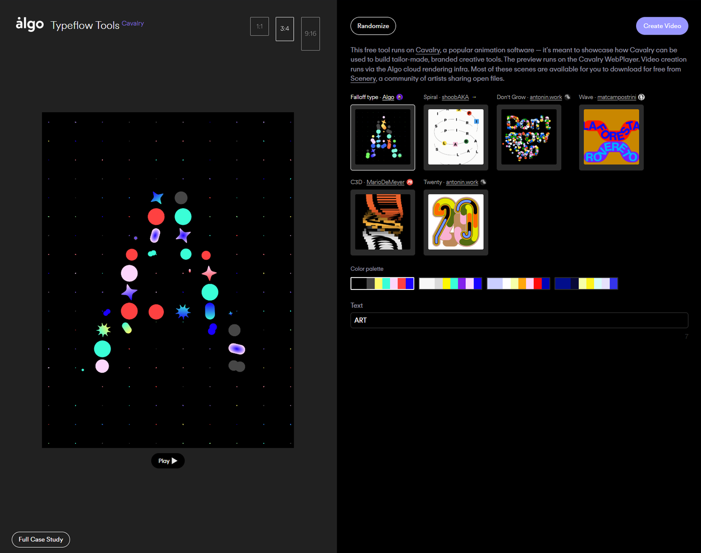Viewport: 701px width, 553px height.
Task: Open the Scenery community link
Action: coord(363,79)
